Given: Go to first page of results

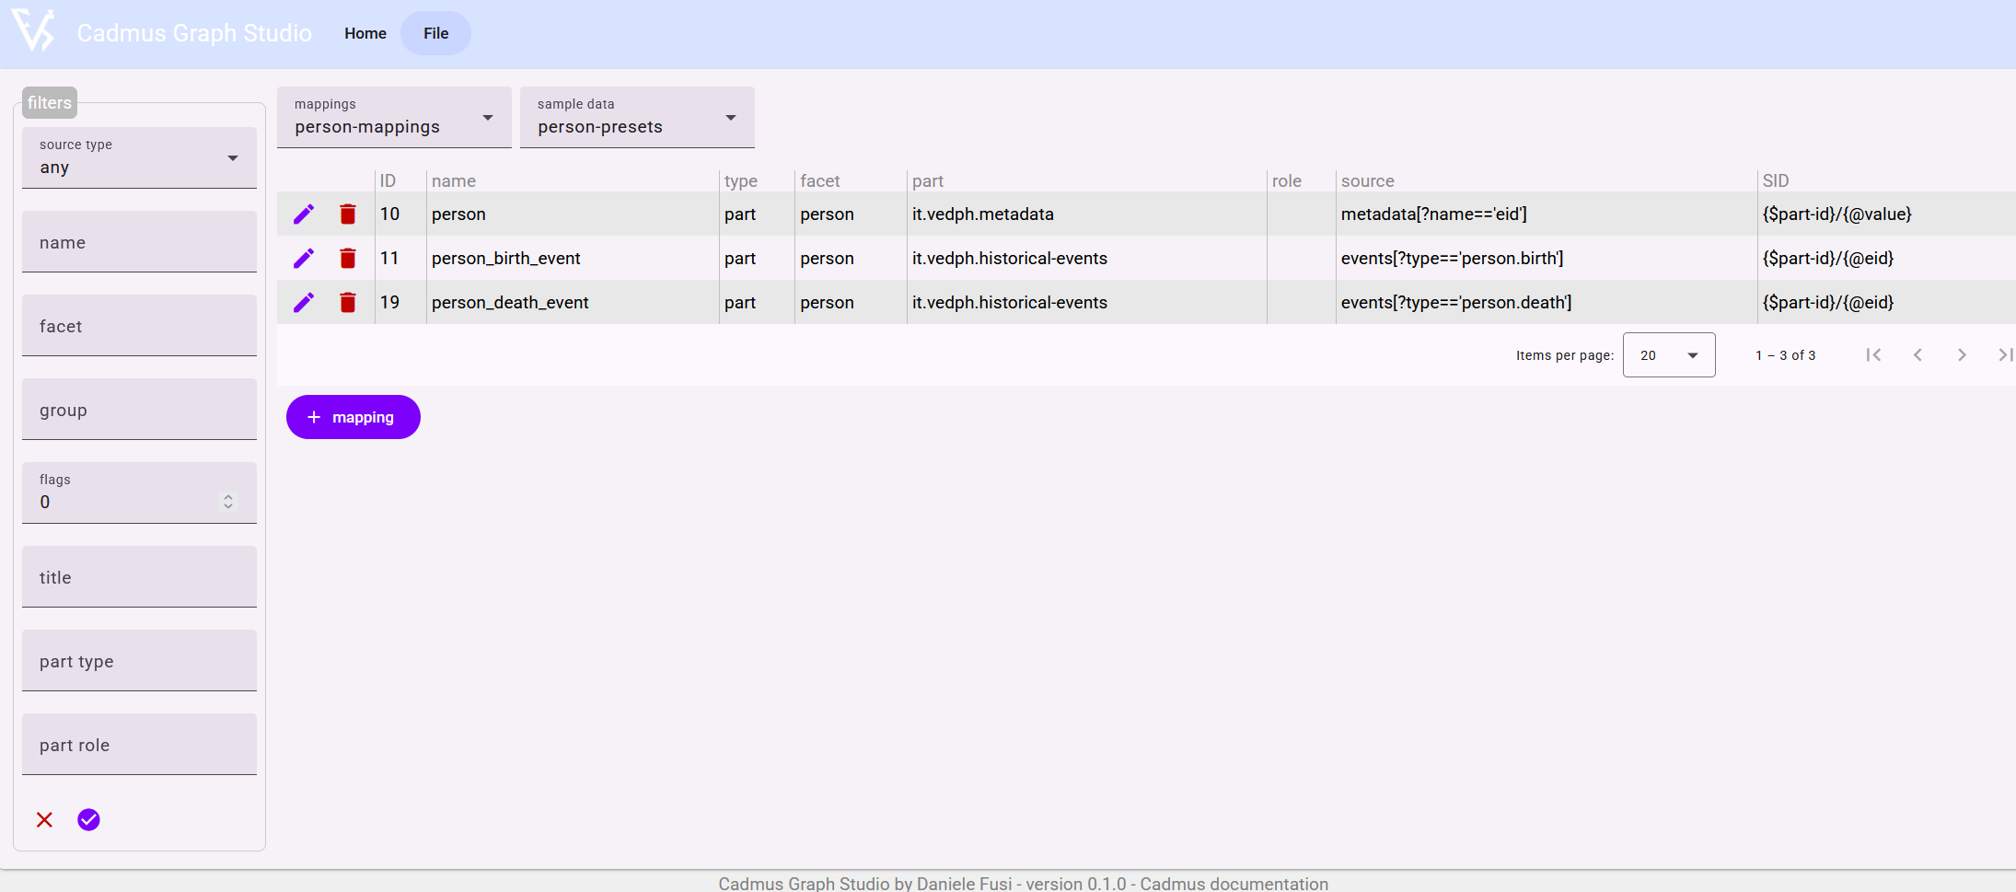Looking at the screenshot, I should [x=1873, y=354].
